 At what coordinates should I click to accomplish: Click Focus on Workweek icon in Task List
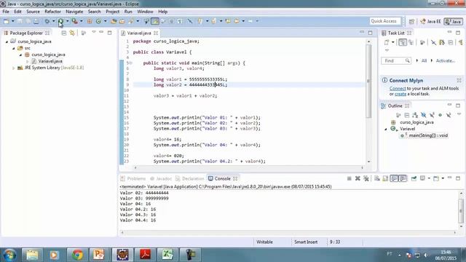click(422, 42)
